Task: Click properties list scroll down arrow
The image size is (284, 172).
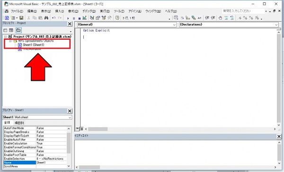Action: click(x=69, y=166)
